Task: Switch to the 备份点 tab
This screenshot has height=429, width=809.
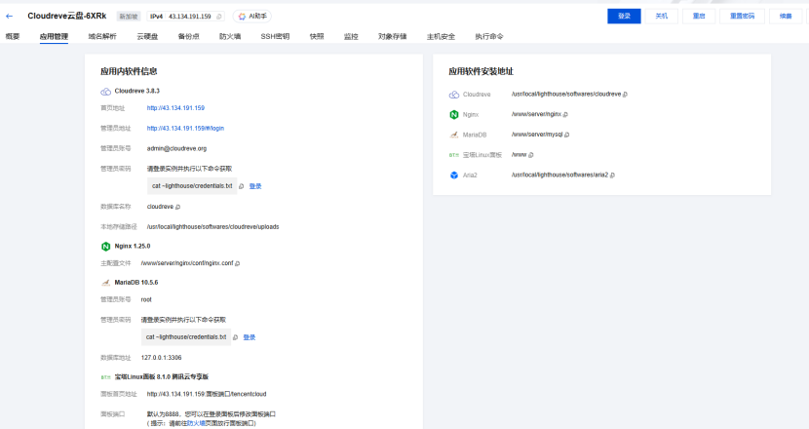Action: coord(188,37)
